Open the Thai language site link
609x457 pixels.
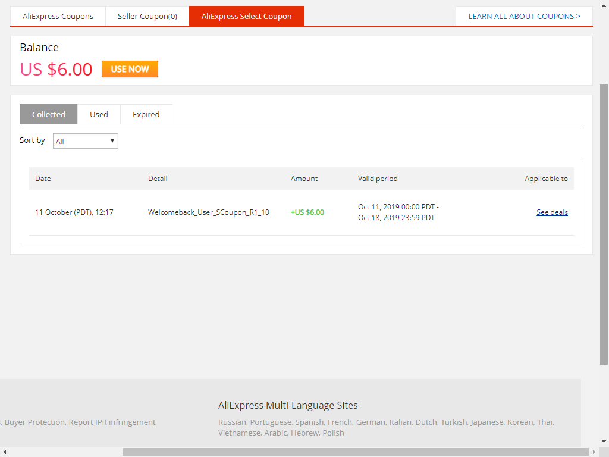click(545, 422)
